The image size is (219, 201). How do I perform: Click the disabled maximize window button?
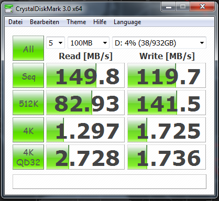tap(183, 7)
